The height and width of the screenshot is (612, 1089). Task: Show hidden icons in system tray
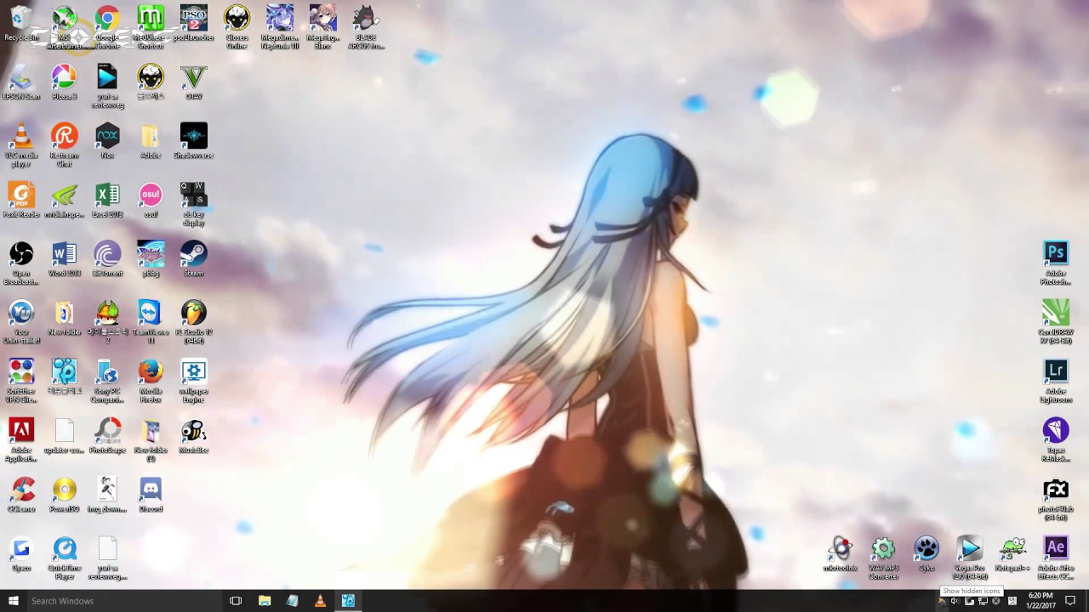click(941, 601)
